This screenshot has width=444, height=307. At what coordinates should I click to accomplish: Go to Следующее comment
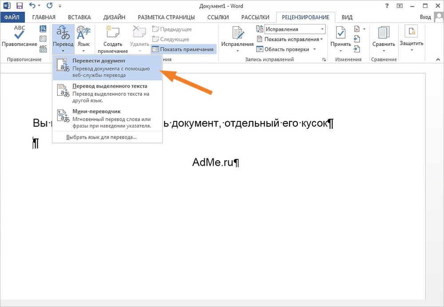[170, 39]
